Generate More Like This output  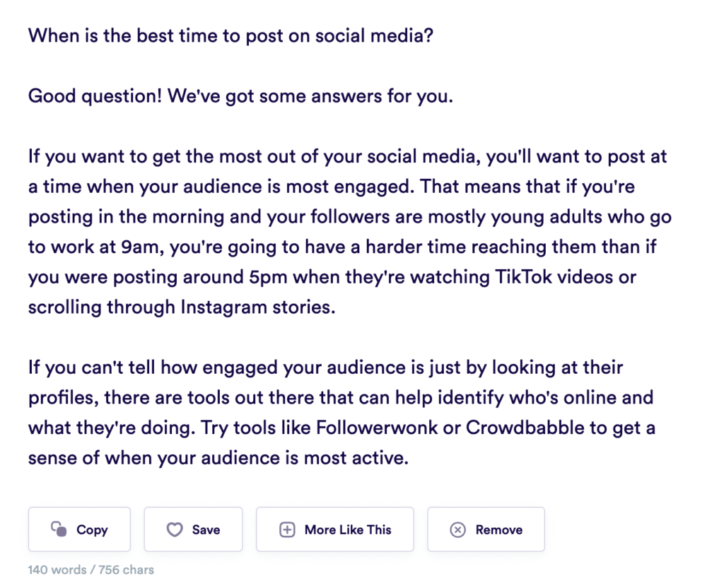click(x=334, y=529)
